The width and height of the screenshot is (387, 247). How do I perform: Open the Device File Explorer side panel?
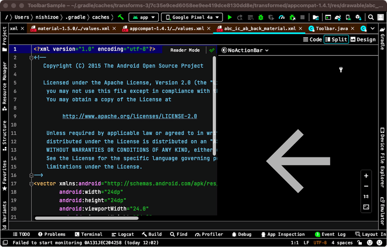(x=382, y=157)
